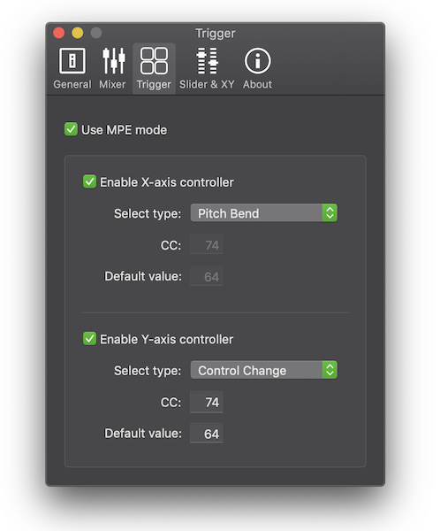Open the Mixer faders icon

click(x=114, y=61)
